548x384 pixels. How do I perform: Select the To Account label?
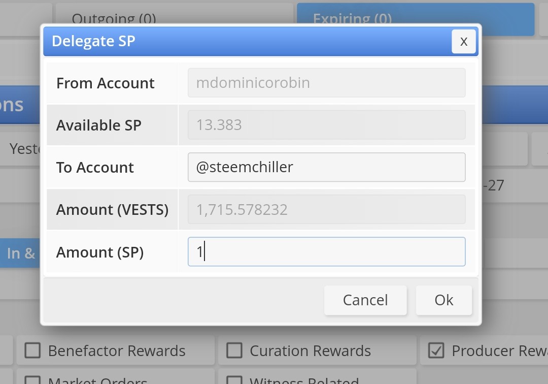95,168
